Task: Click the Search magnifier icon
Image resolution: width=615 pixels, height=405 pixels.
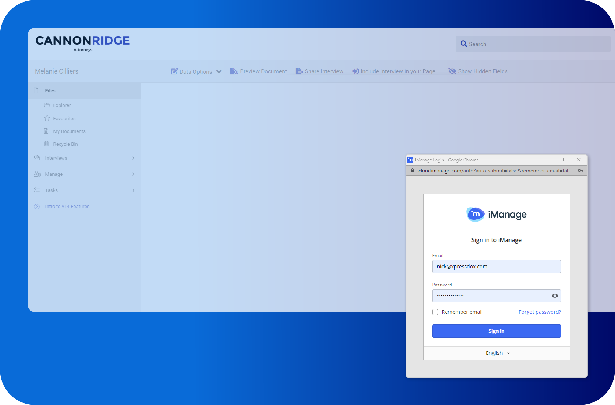Action: click(x=463, y=44)
